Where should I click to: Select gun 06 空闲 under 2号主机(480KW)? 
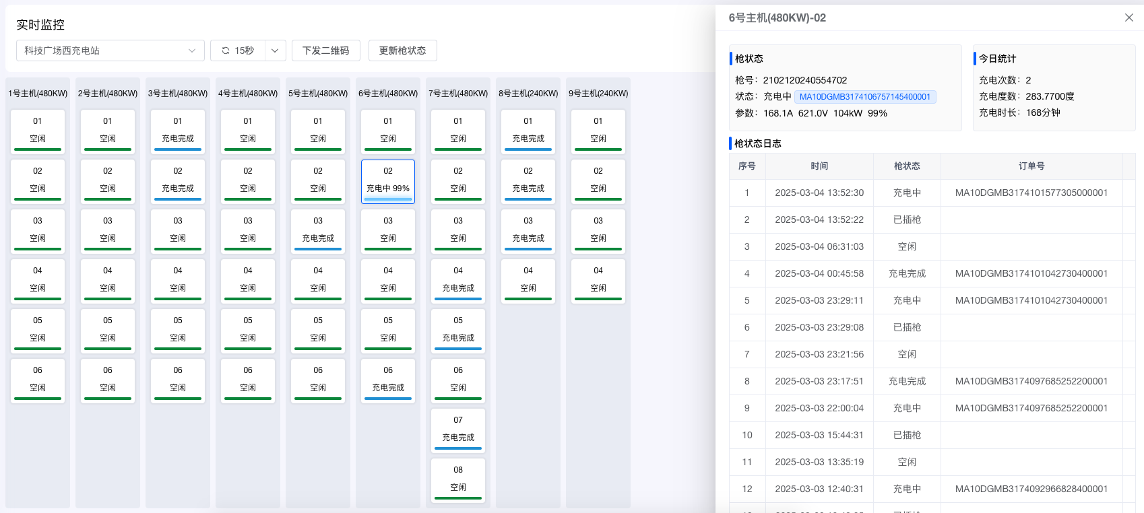click(108, 381)
